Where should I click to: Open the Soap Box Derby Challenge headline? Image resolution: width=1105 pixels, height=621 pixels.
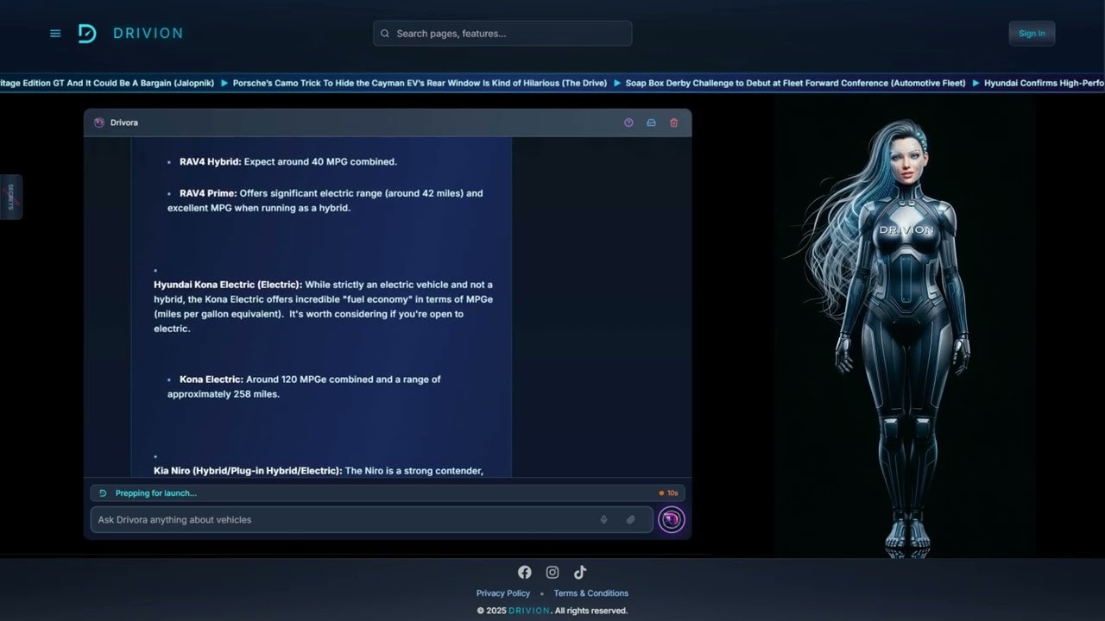[795, 84]
